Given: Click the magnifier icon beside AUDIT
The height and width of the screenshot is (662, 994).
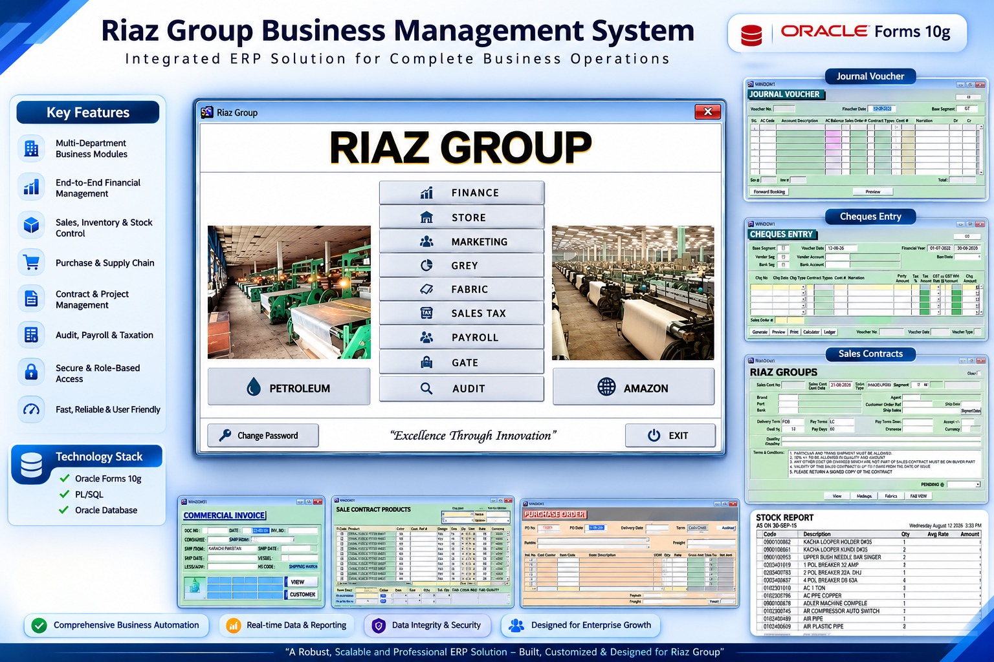Looking at the screenshot, I should click(x=426, y=389).
